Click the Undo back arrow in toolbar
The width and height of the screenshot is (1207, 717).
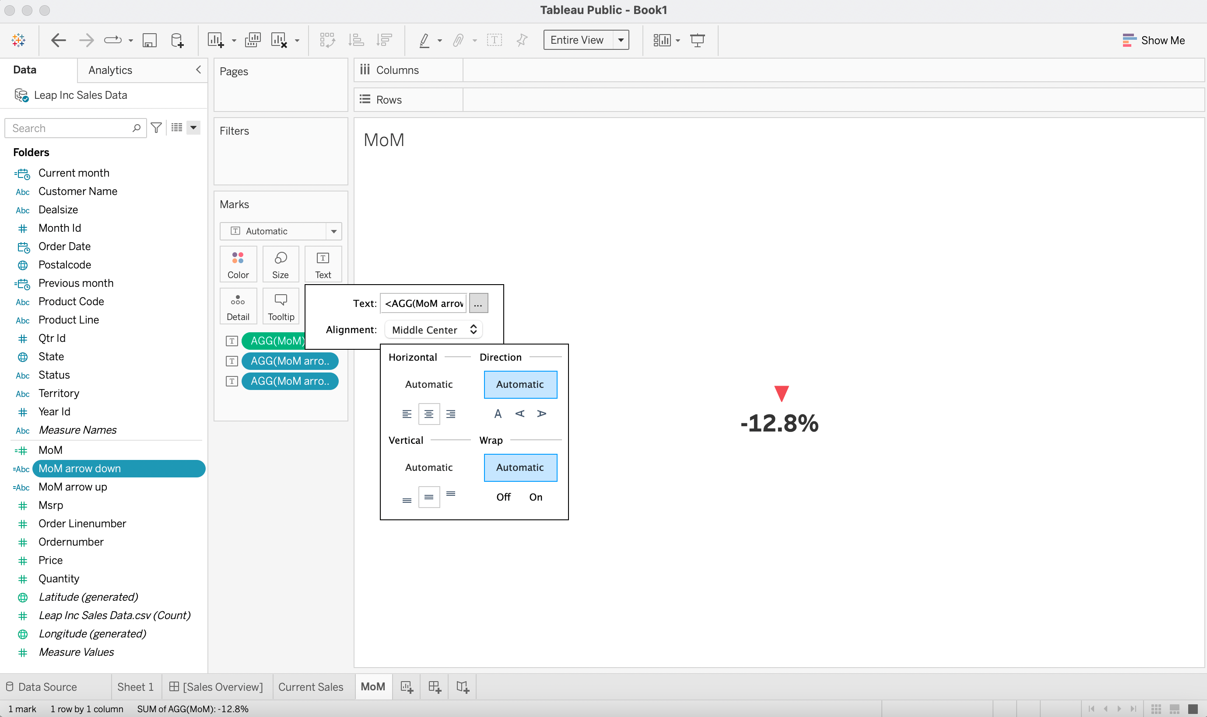point(58,40)
